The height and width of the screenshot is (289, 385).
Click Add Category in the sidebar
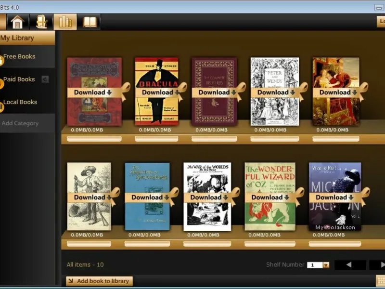tap(20, 123)
